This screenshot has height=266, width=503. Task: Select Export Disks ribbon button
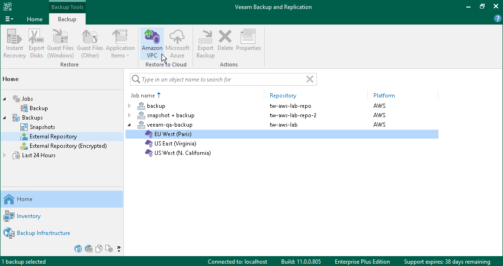pos(36,44)
